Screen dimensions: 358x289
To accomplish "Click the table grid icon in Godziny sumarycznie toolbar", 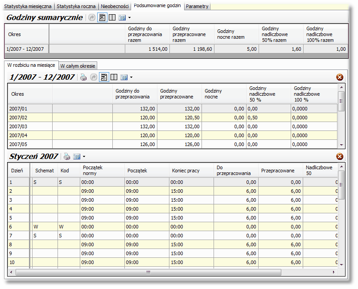I will tap(122, 17).
